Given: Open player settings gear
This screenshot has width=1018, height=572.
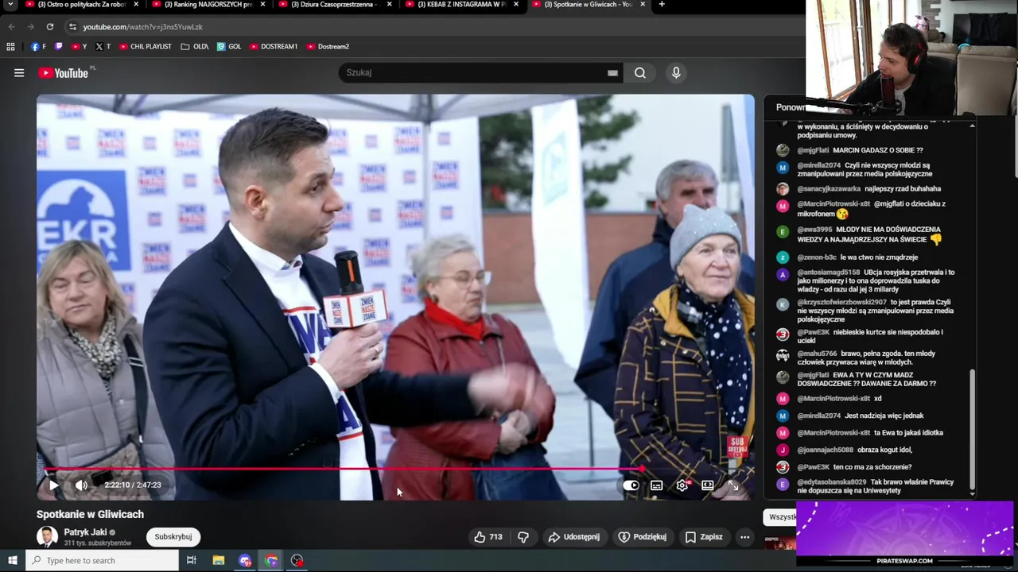Looking at the screenshot, I should point(682,485).
